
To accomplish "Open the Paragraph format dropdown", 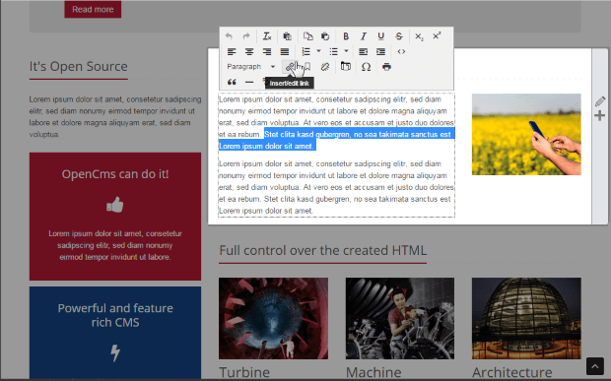I will pos(250,67).
